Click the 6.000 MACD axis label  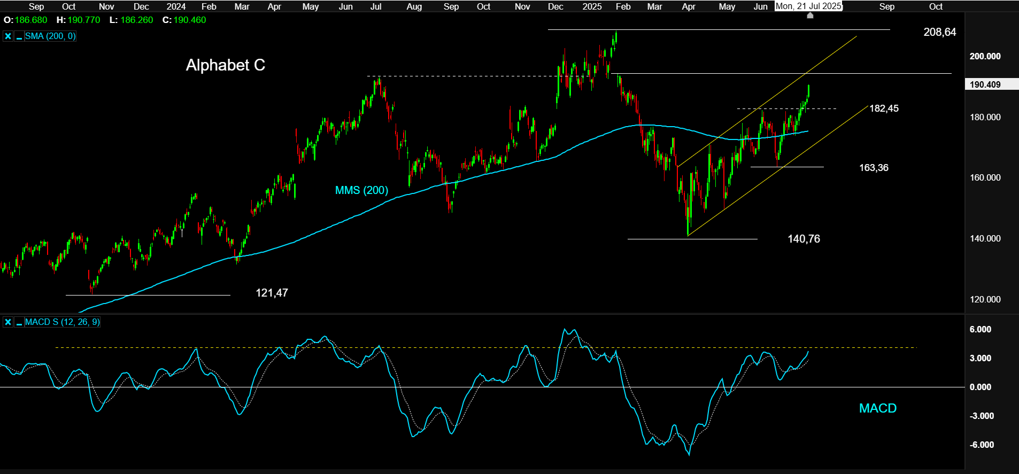point(980,329)
